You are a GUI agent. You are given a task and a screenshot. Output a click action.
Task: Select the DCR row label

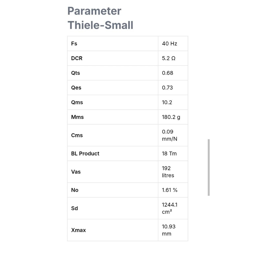click(77, 58)
